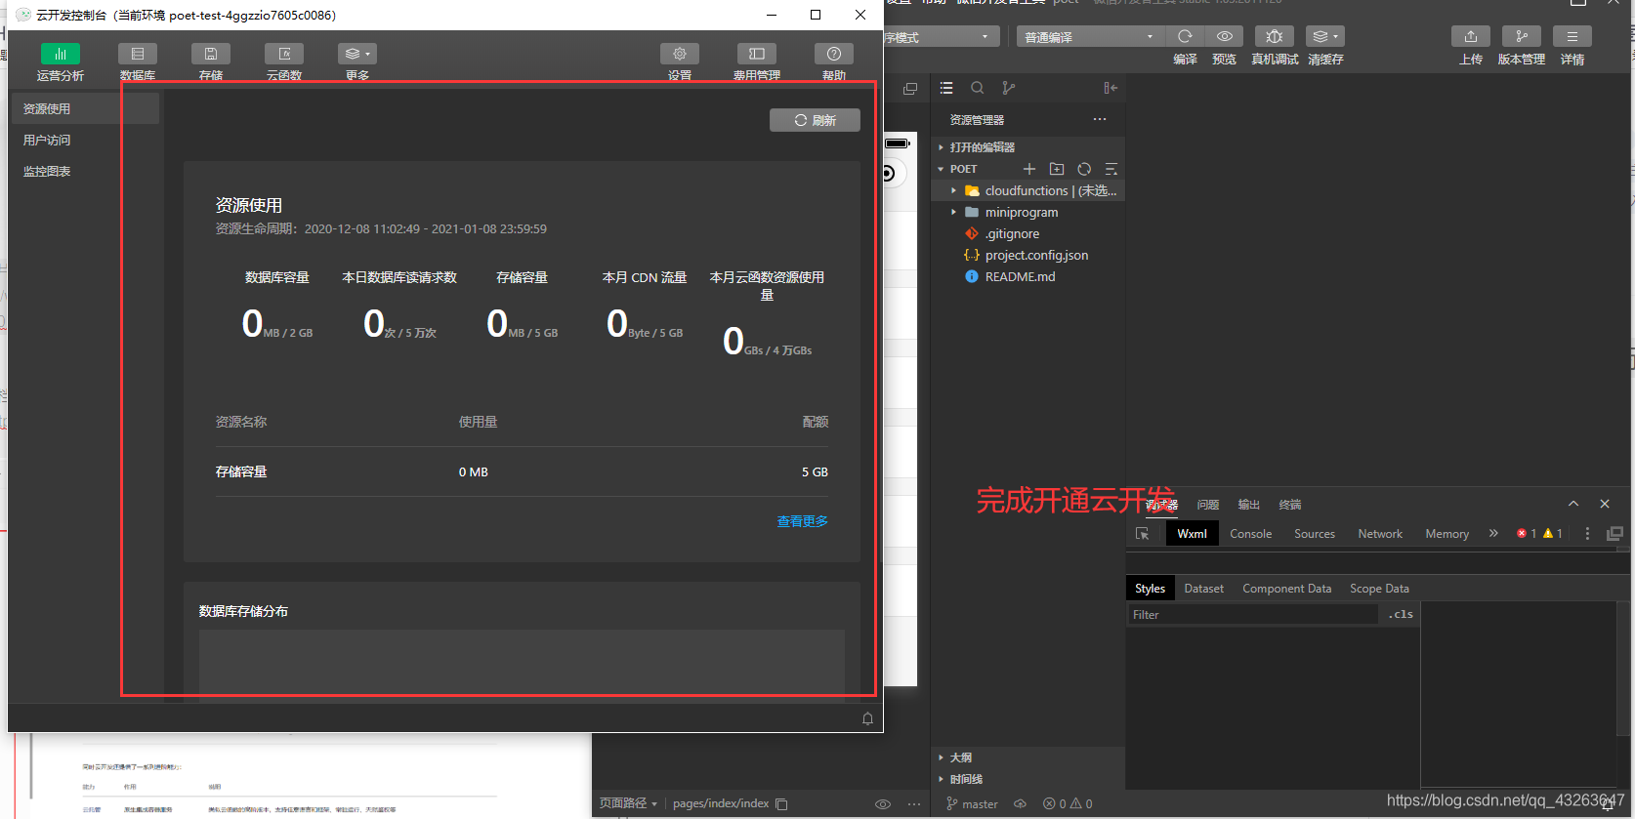Toggle the .cls class editor

(x=1401, y=615)
